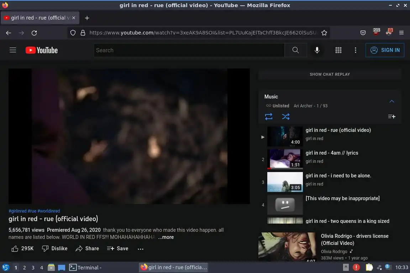Switch to workspace 2
410x273 pixels.
(24, 268)
